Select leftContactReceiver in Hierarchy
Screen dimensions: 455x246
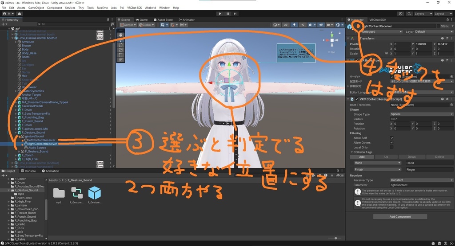point(42,140)
